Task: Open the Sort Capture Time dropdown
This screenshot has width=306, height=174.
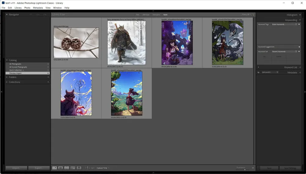Action: [103, 168]
